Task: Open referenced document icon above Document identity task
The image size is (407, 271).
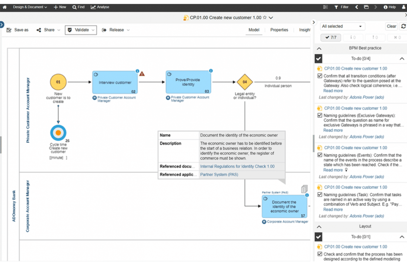Action: point(304,189)
